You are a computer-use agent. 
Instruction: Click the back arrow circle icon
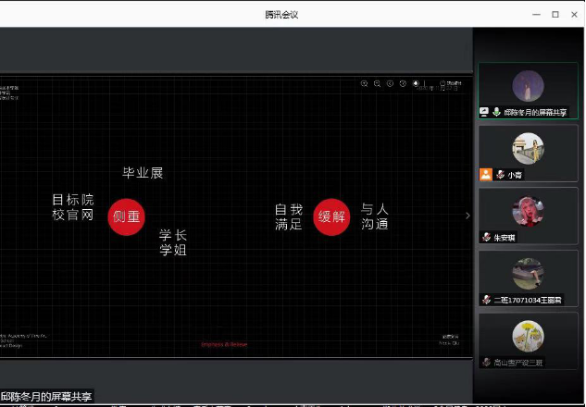coord(390,84)
